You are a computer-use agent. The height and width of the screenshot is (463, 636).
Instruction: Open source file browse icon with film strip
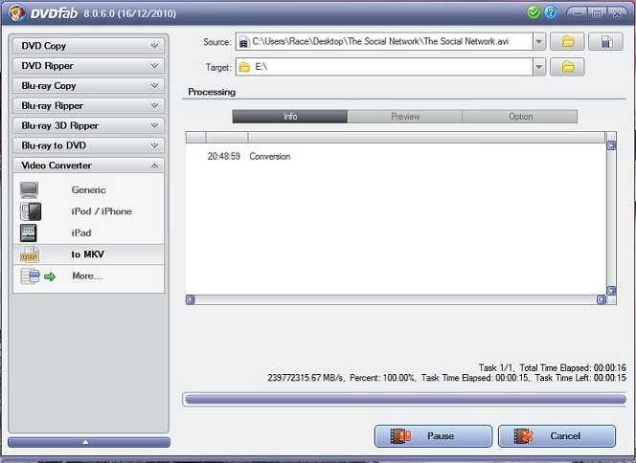pyautogui.click(x=605, y=42)
